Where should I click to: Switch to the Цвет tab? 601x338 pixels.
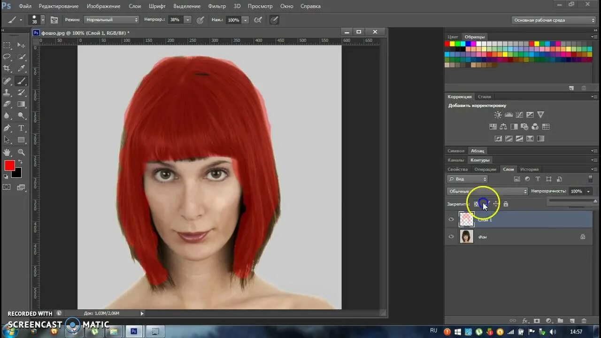pyautogui.click(x=453, y=37)
